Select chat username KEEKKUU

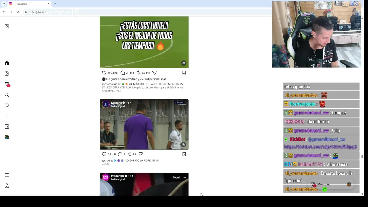coord(294,122)
